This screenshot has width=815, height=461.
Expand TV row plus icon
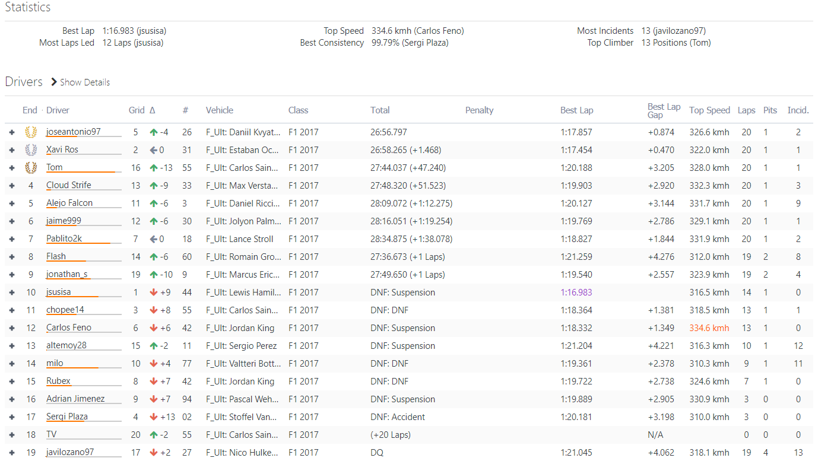[11, 435]
